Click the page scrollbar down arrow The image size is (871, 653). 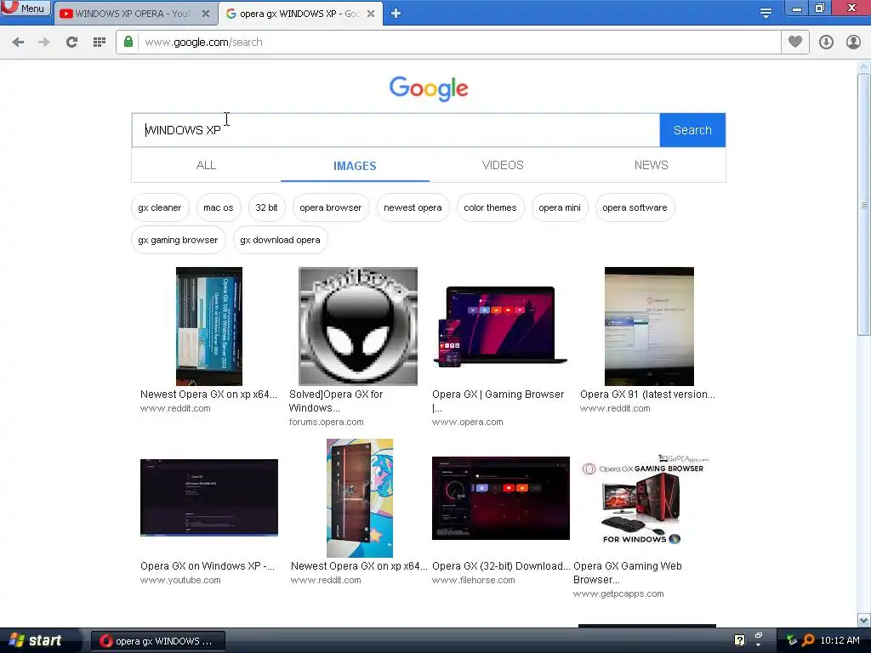[x=864, y=620]
